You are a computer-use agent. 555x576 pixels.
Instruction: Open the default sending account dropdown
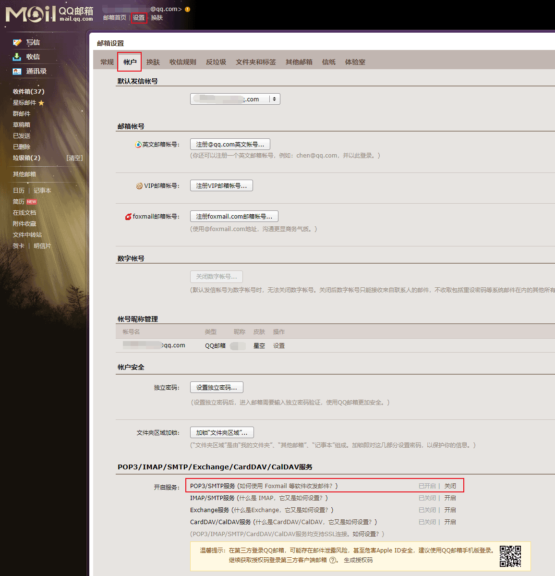pos(235,99)
